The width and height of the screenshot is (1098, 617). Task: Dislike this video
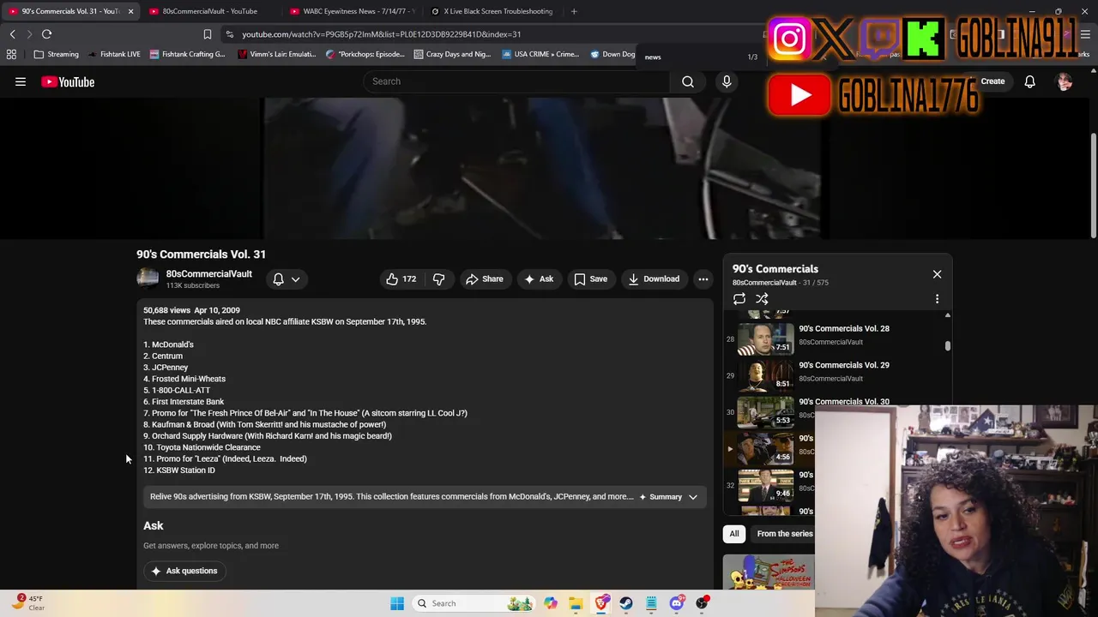click(x=439, y=279)
